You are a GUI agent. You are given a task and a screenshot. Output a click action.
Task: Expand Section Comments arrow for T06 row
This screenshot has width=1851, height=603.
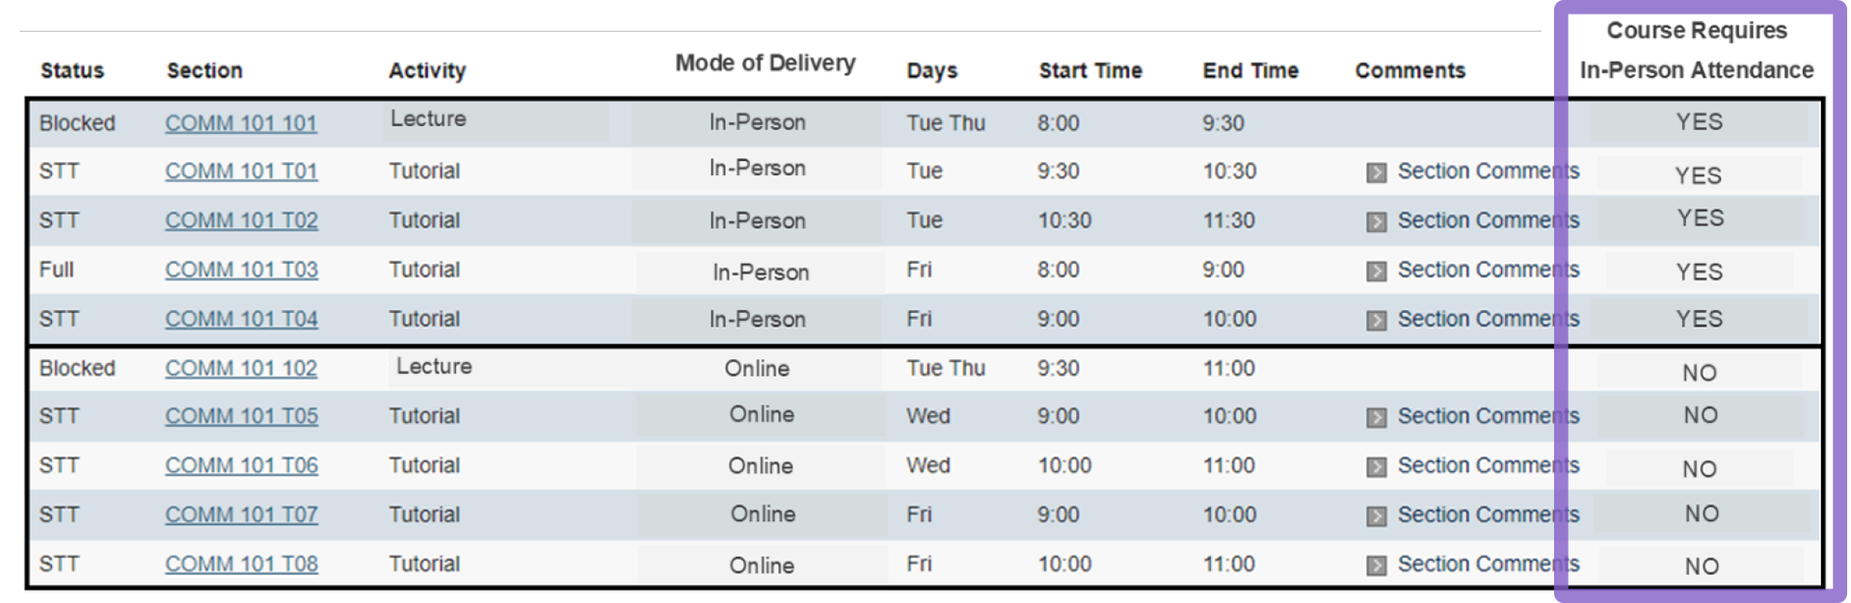click(1376, 466)
